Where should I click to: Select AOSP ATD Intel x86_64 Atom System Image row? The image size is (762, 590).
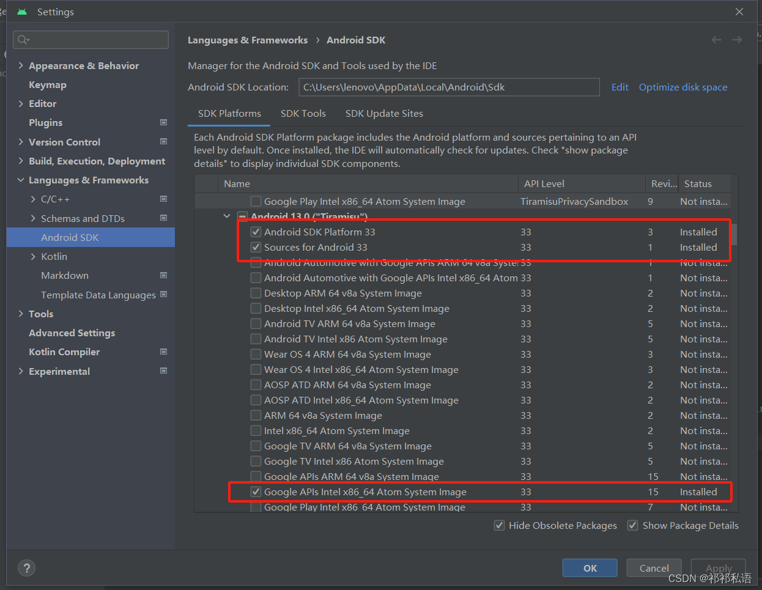point(462,400)
